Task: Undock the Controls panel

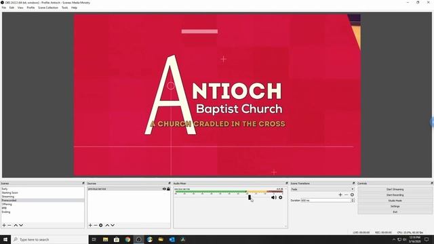Action: 431,183
